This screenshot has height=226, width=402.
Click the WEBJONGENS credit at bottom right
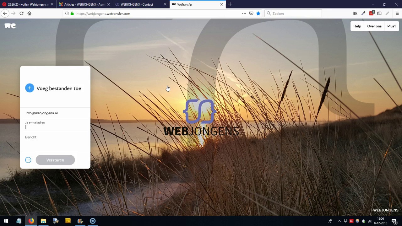[386, 210]
